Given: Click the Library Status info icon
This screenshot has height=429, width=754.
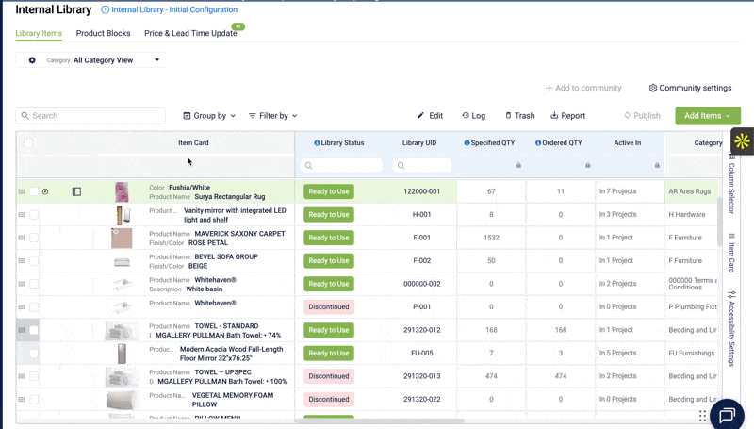Looking at the screenshot, I should coord(317,143).
